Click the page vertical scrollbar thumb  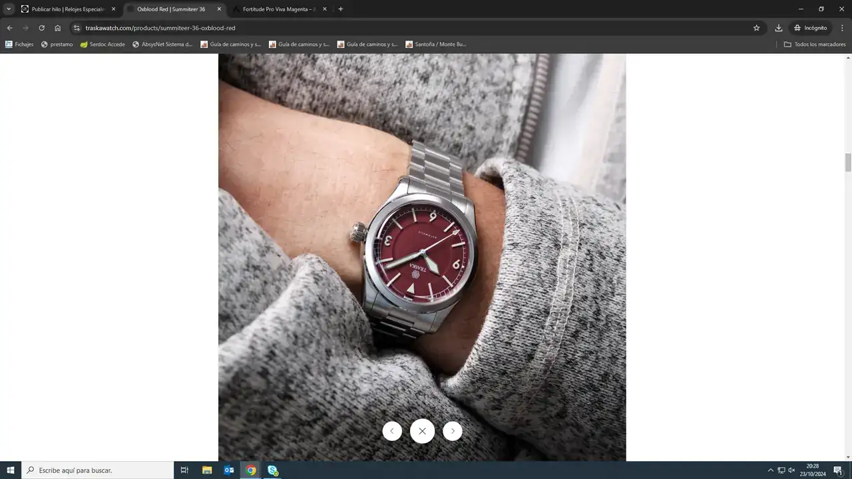tap(848, 162)
